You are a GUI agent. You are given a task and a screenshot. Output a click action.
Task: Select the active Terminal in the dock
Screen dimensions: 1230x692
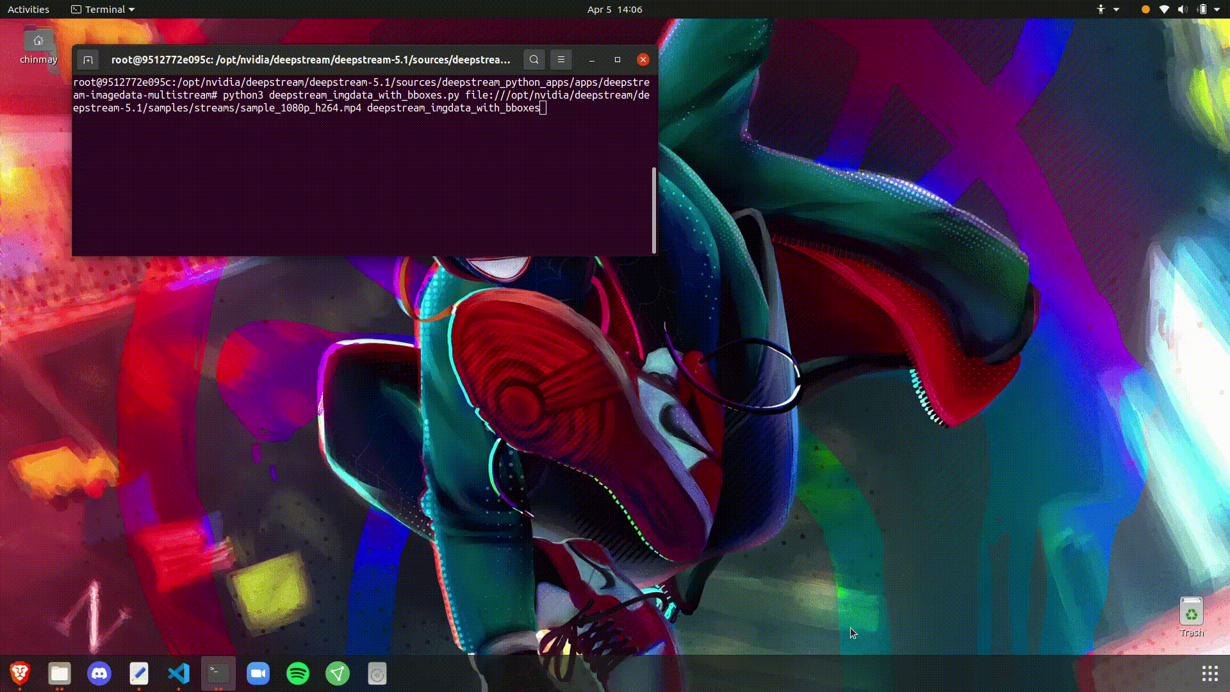tap(218, 673)
